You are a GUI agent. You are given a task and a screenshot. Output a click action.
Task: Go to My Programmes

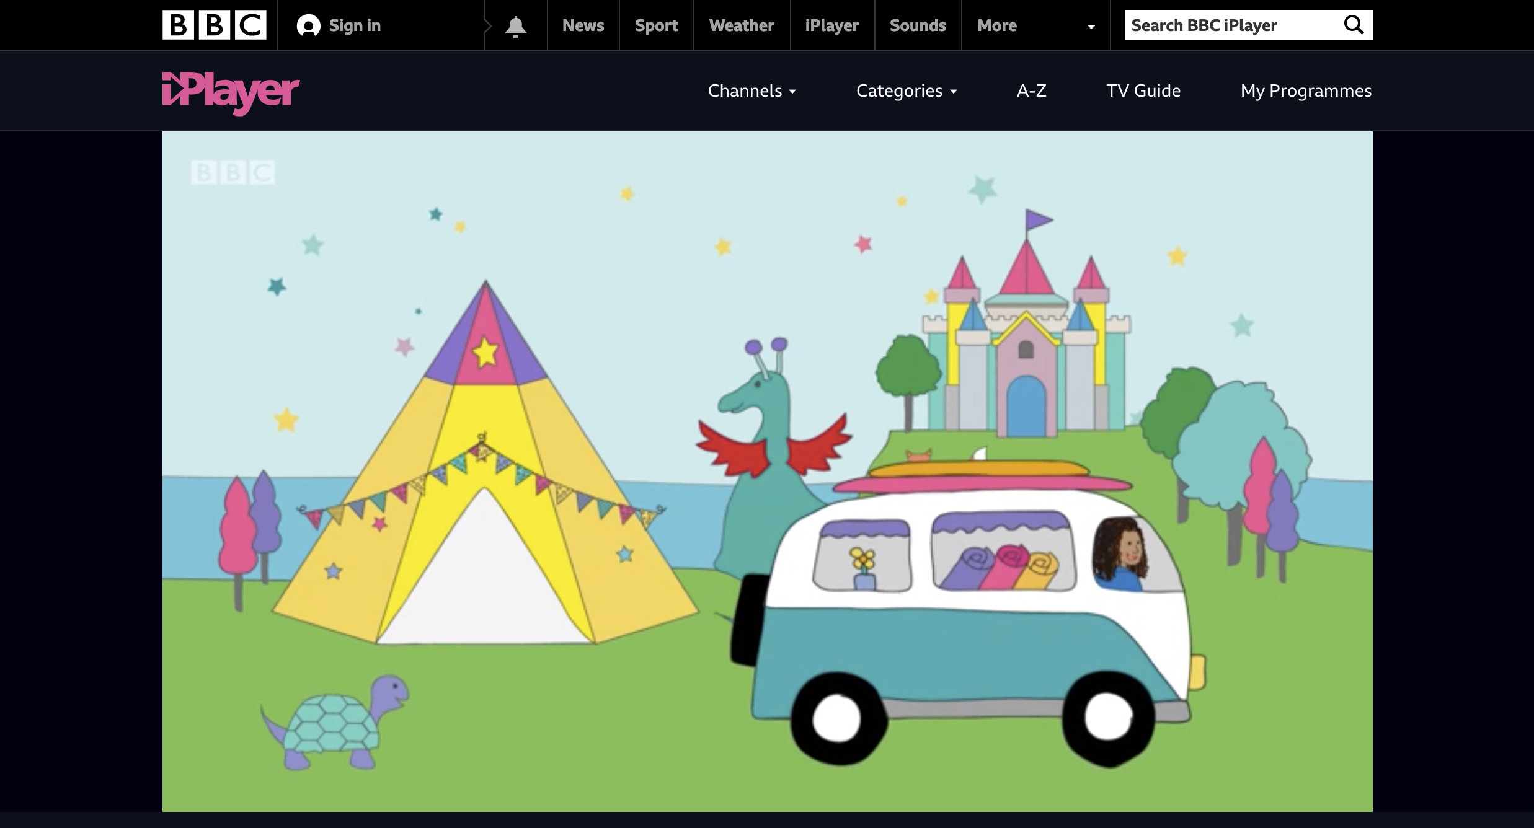(1306, 91)
